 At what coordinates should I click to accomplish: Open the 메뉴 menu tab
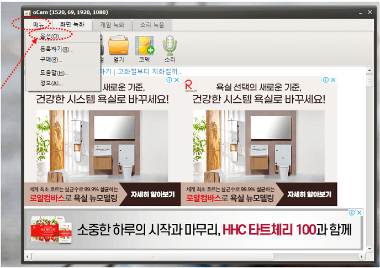(38, 25)
